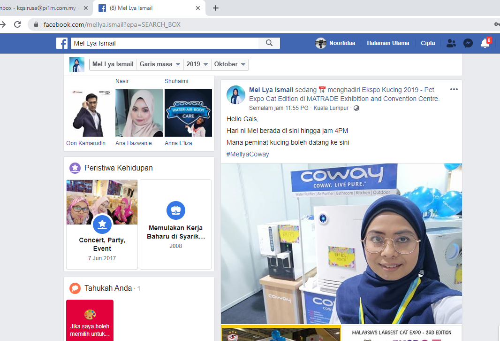Open post options via the ellipsis icon
500x341 pixels.
[x=454, y=89]
